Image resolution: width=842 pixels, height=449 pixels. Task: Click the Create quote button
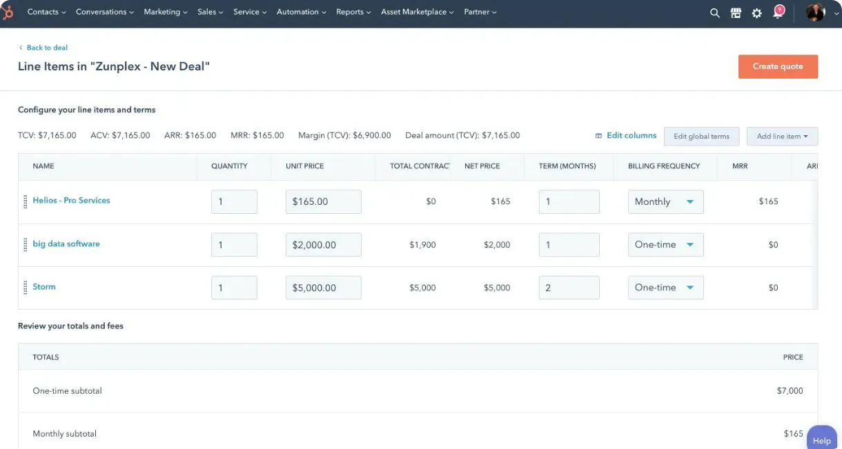click(x=778, y=66)
